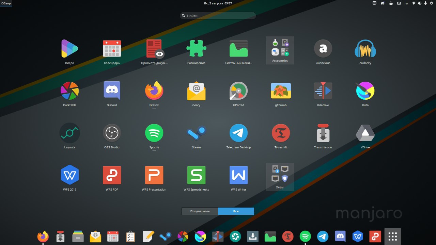Launch Steam from the app grid
This screenshot has height=245, width=436.
click(196, 133)
